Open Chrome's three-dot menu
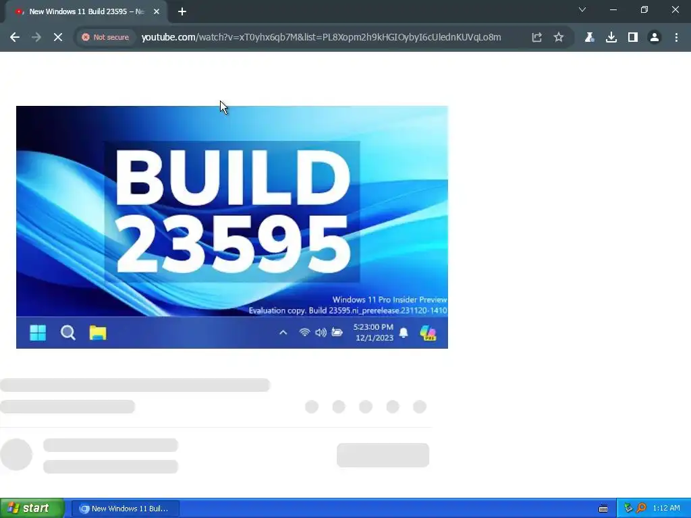This screenshot has width=691, height=518. [x=676, y=38]
